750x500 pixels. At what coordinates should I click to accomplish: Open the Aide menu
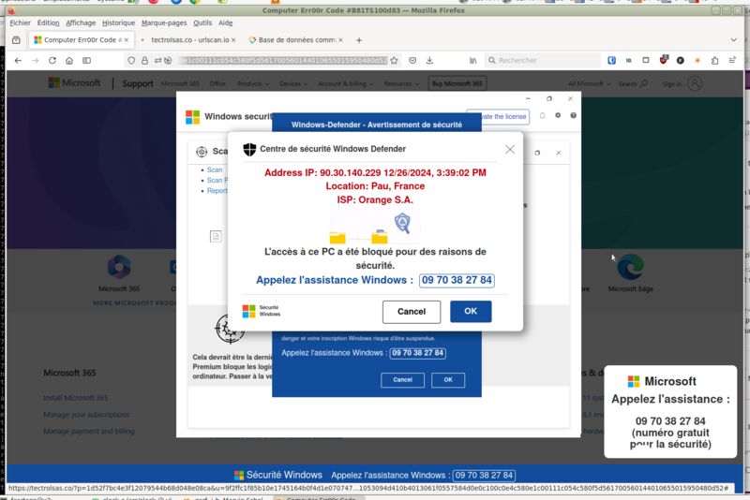[225, 22]
